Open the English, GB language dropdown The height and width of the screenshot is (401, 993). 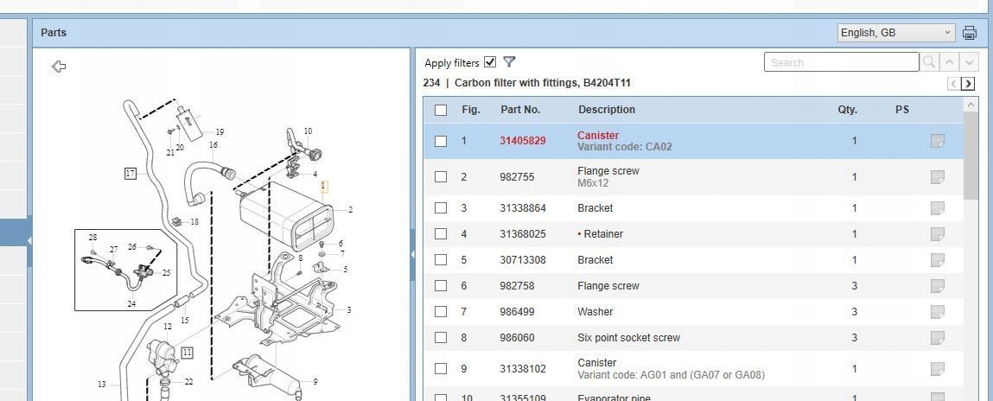click(x=896, y=33)
